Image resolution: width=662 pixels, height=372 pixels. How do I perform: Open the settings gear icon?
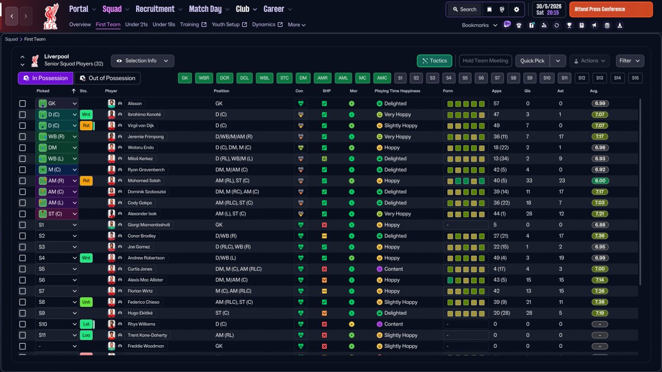coord(516,9)
